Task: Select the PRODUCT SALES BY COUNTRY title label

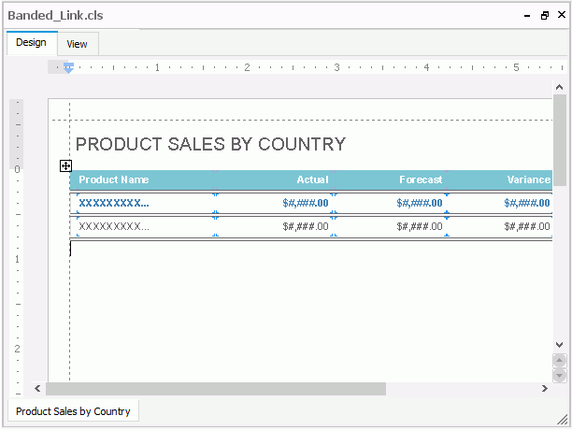Action: (210, 145)
